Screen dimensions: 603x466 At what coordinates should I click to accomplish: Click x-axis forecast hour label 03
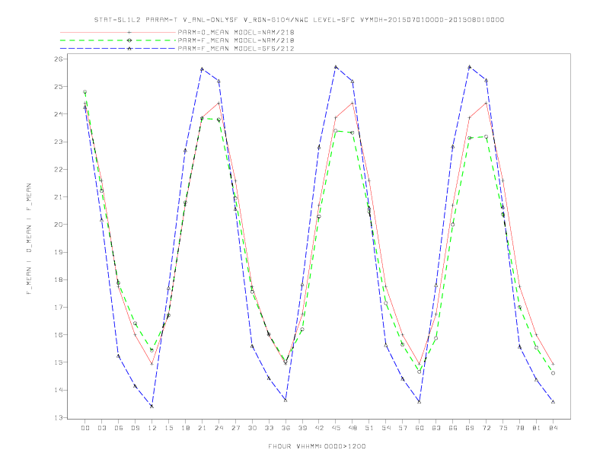(102, 428)
